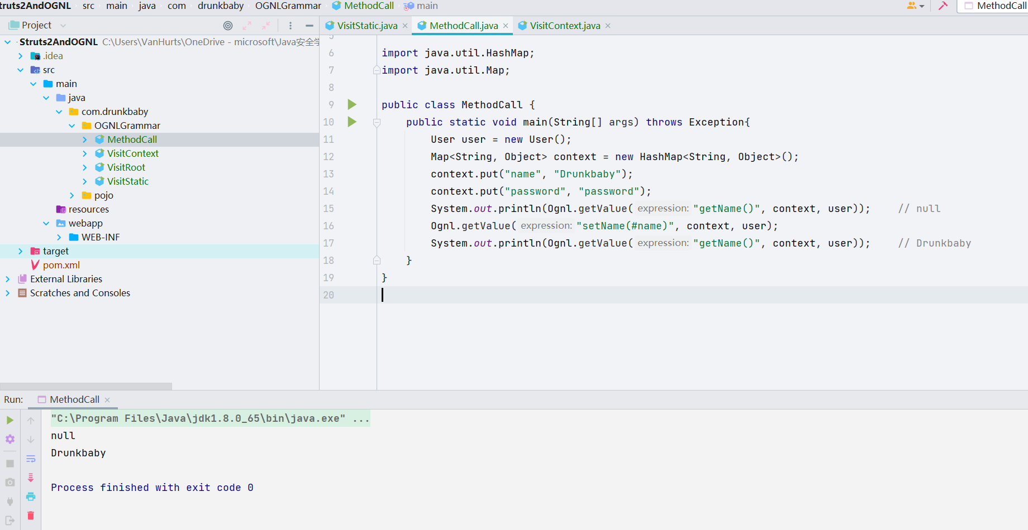Screen dimensions: 1028x530
Task: Click scroll to end icon in console
Action: 31,478
